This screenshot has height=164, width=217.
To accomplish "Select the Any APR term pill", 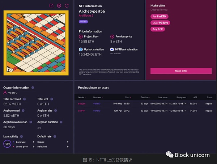I will click(158, 29).
